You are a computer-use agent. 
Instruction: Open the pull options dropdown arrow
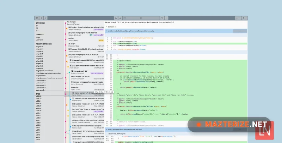240,18
